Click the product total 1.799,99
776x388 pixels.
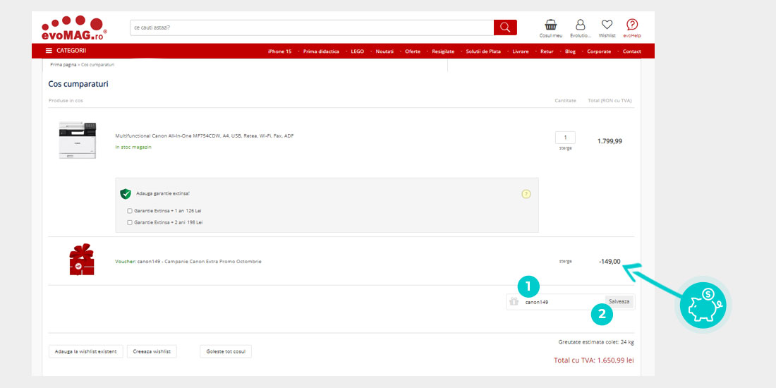coord(610,141)
